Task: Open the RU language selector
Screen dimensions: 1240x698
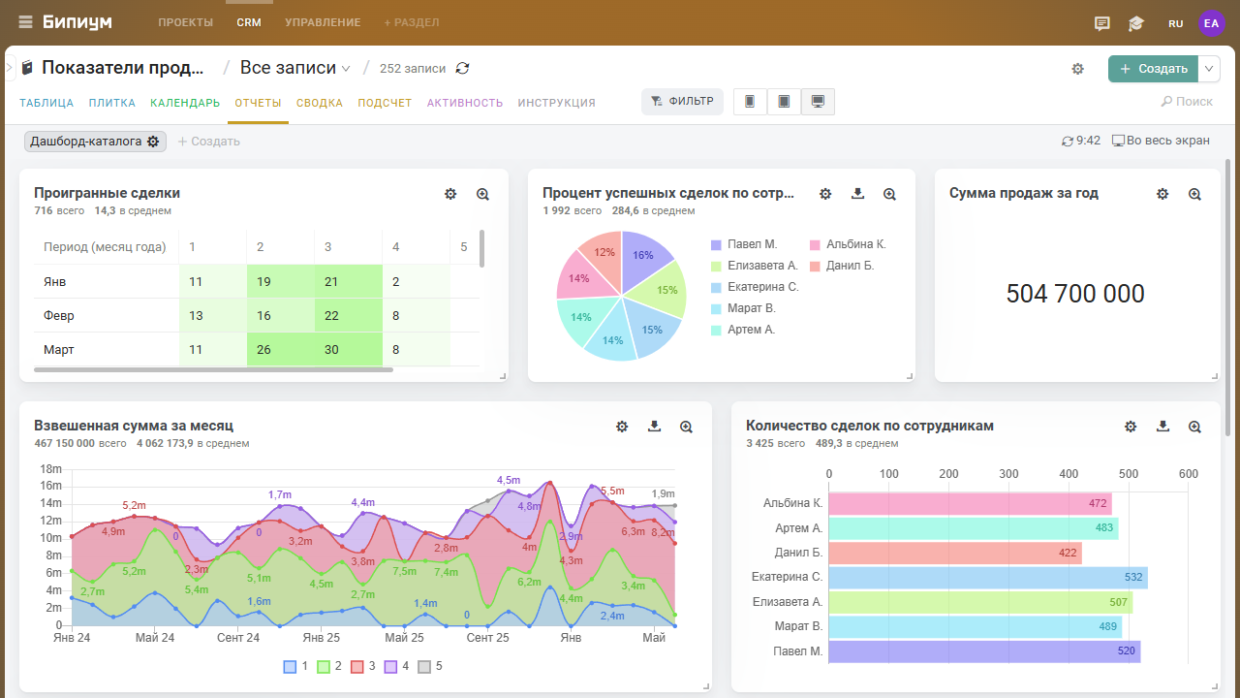Action: (x=1176, y=23)
